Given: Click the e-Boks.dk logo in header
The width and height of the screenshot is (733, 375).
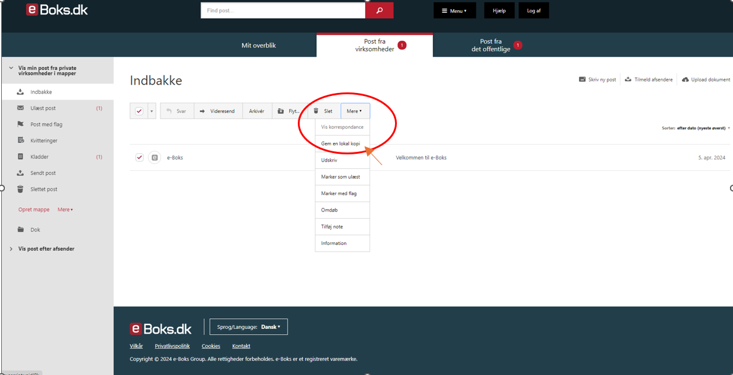Looking at the screenshot, I should [x=57, y=10].
